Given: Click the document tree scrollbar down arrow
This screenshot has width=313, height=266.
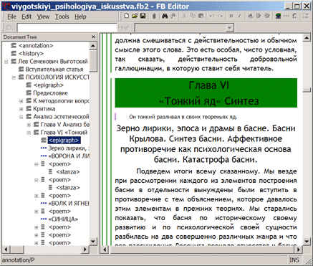Looking at the screenshot, I should click(x=93, y=242).
